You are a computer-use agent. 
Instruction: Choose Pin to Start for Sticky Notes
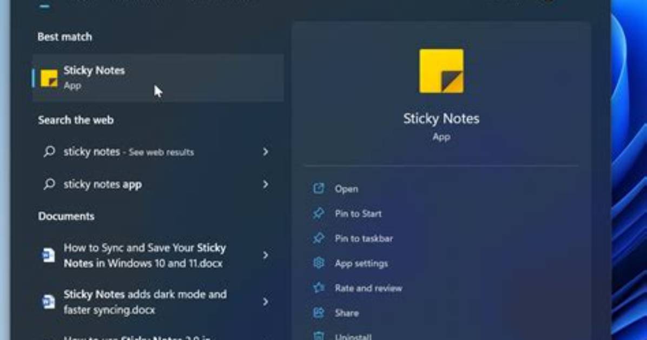click(358, 214)
